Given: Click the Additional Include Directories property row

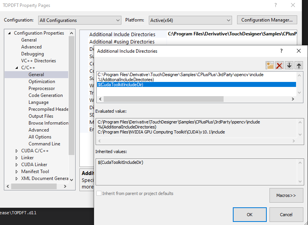Looking at the screenshot, I should pyautogui.click(x=122, y=34).
